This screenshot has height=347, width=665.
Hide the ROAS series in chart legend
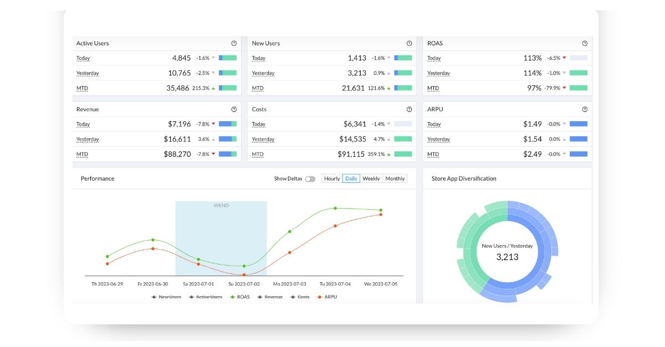click(x=239, y=297)
